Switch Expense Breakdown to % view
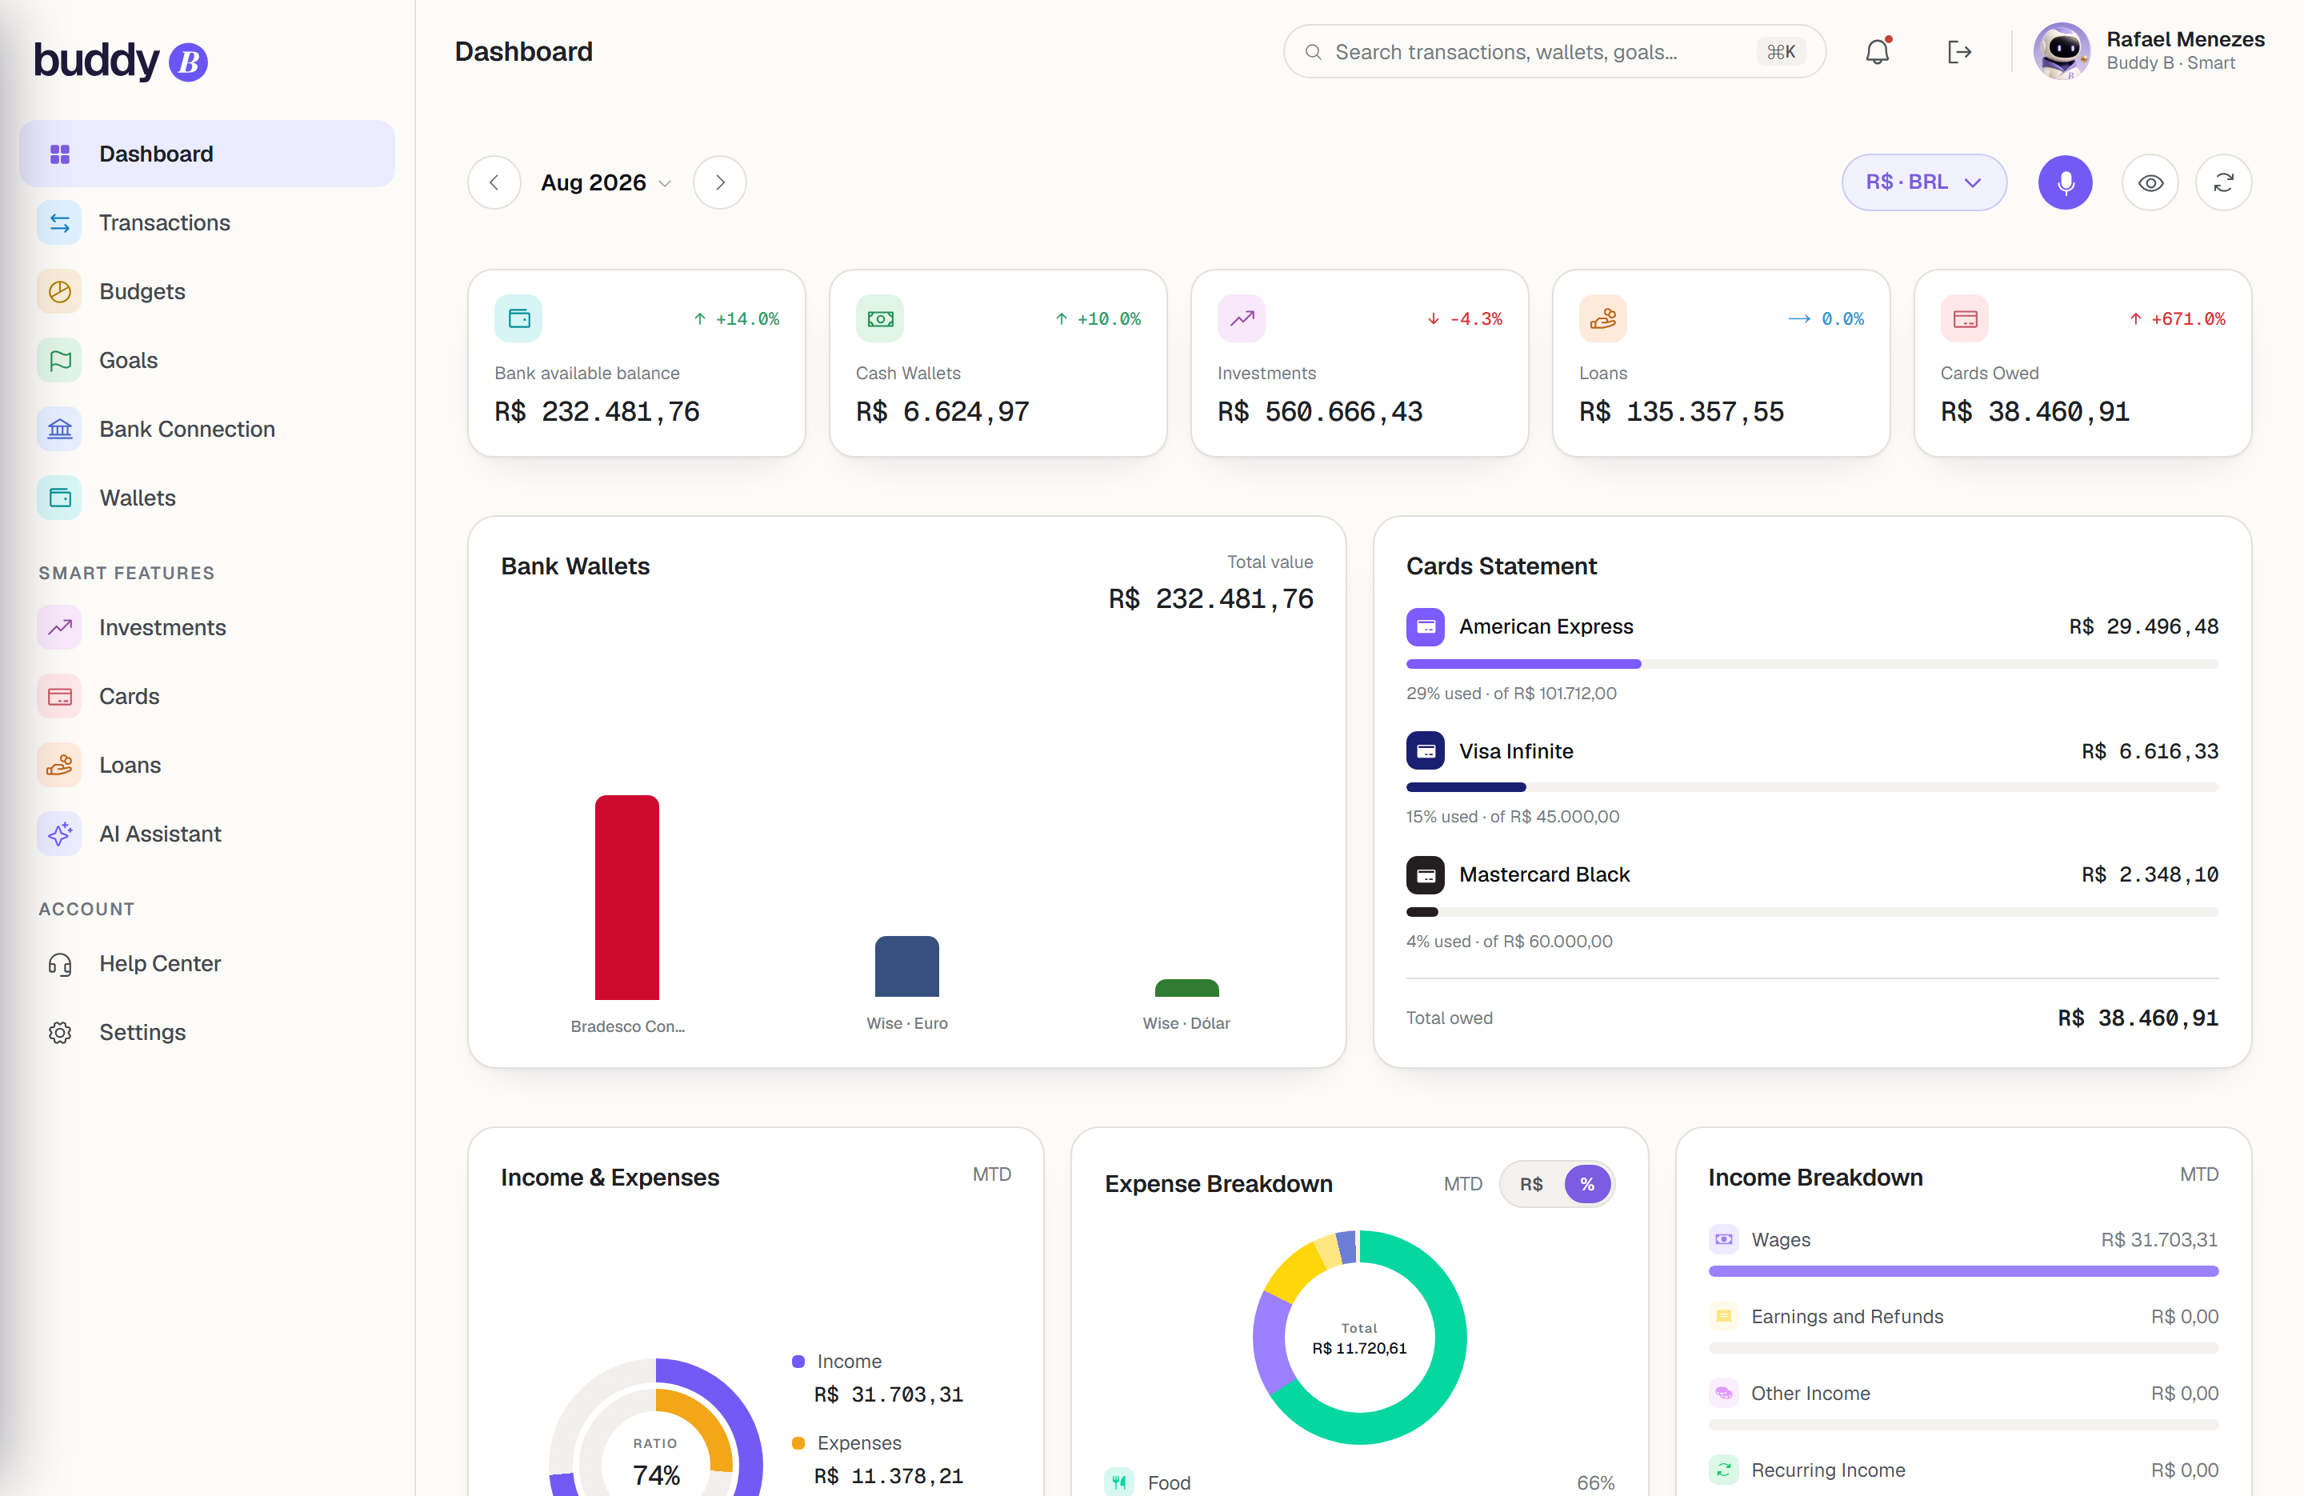2304x1496 pixels. [x=1588, y=1184]
